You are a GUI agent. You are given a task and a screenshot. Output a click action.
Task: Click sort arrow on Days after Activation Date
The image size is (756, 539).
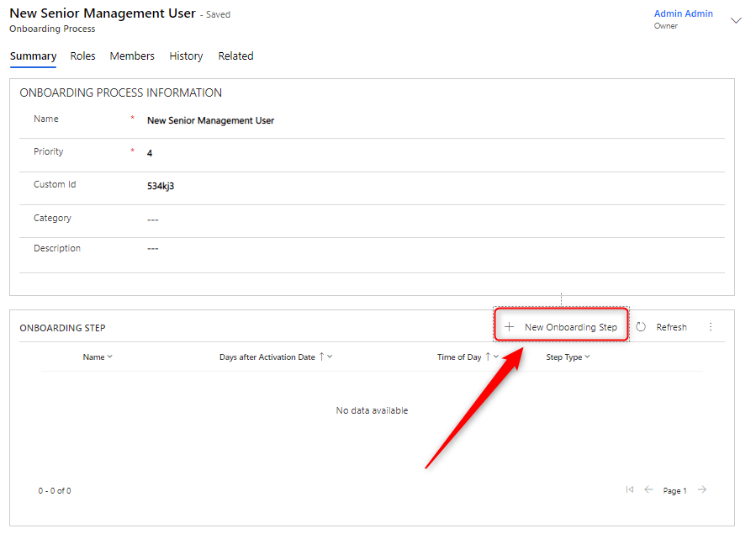pos(321,357)
